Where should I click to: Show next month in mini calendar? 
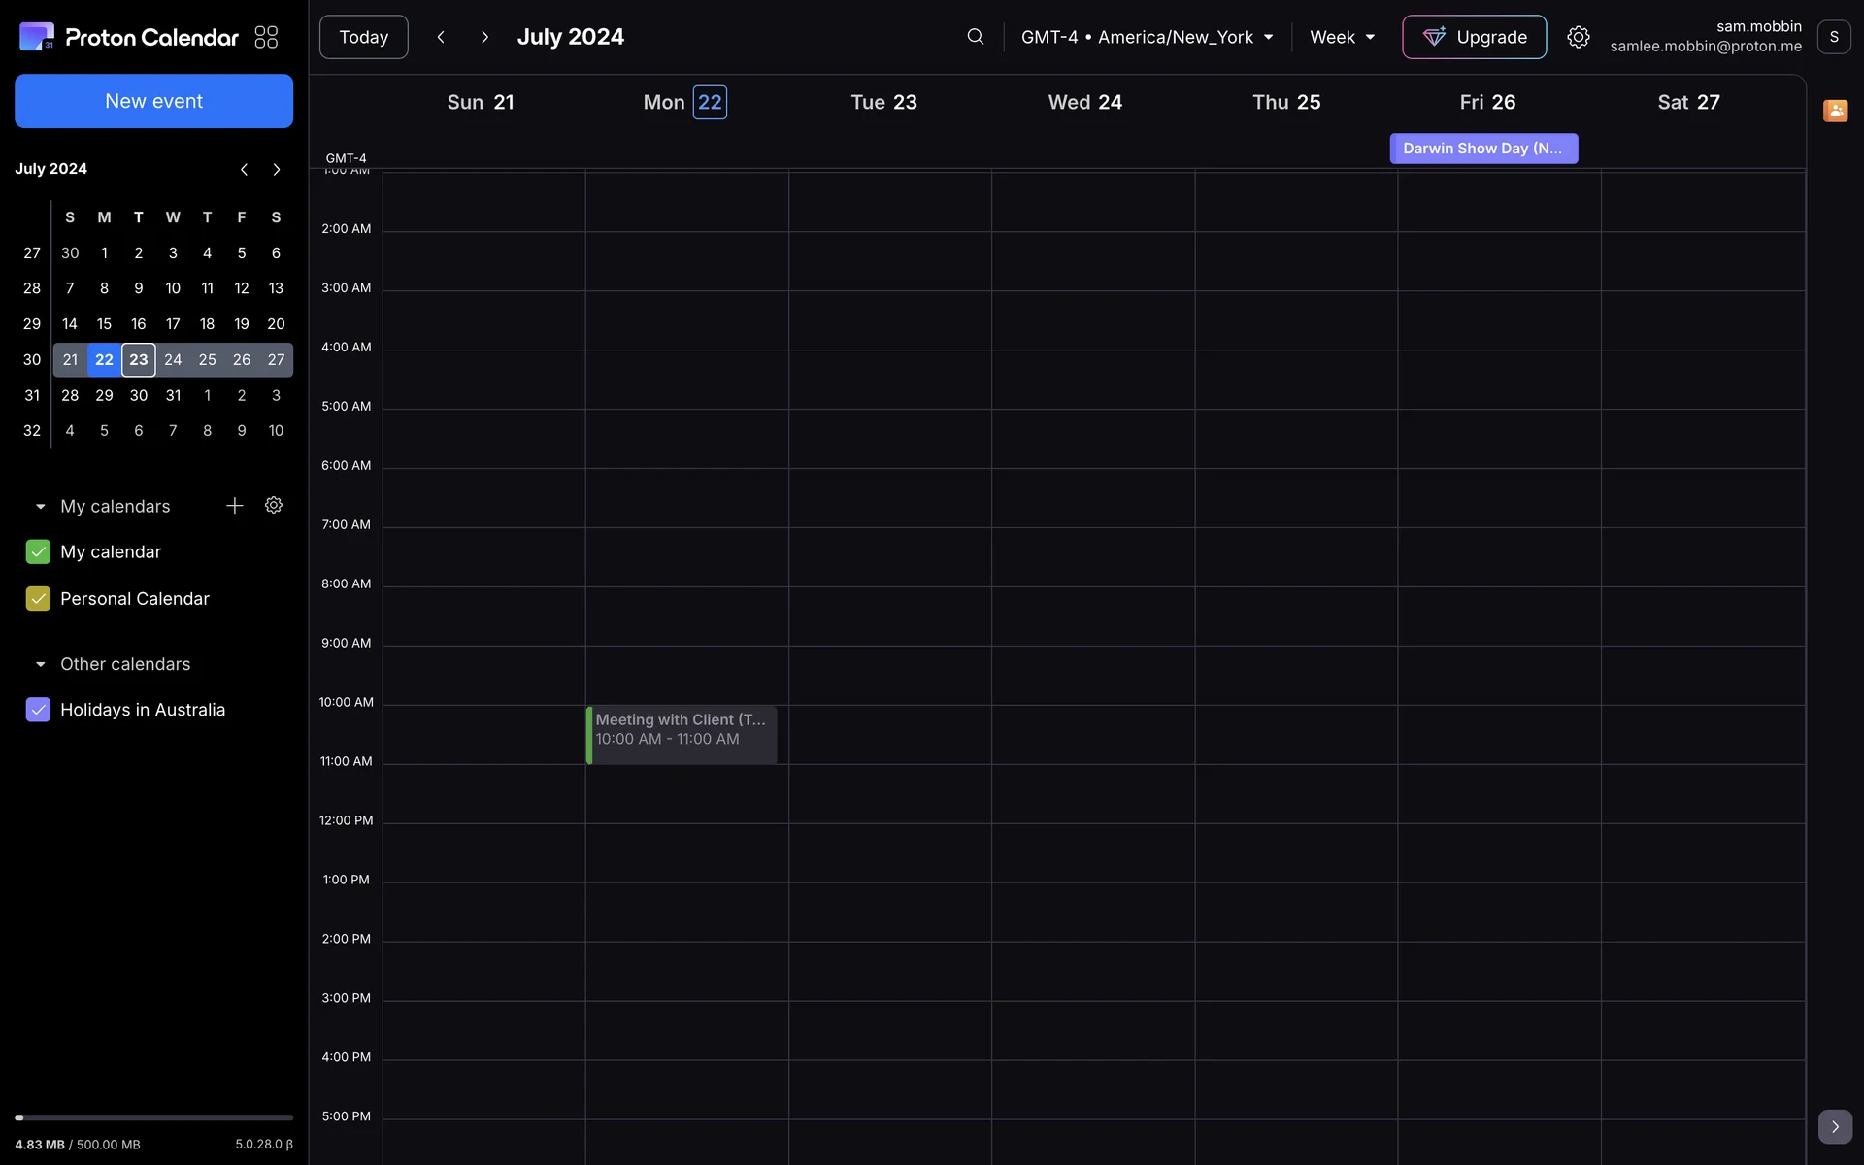(x=277, y=169)
